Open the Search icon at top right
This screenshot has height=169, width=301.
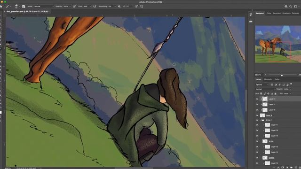[x=291, y=6]
